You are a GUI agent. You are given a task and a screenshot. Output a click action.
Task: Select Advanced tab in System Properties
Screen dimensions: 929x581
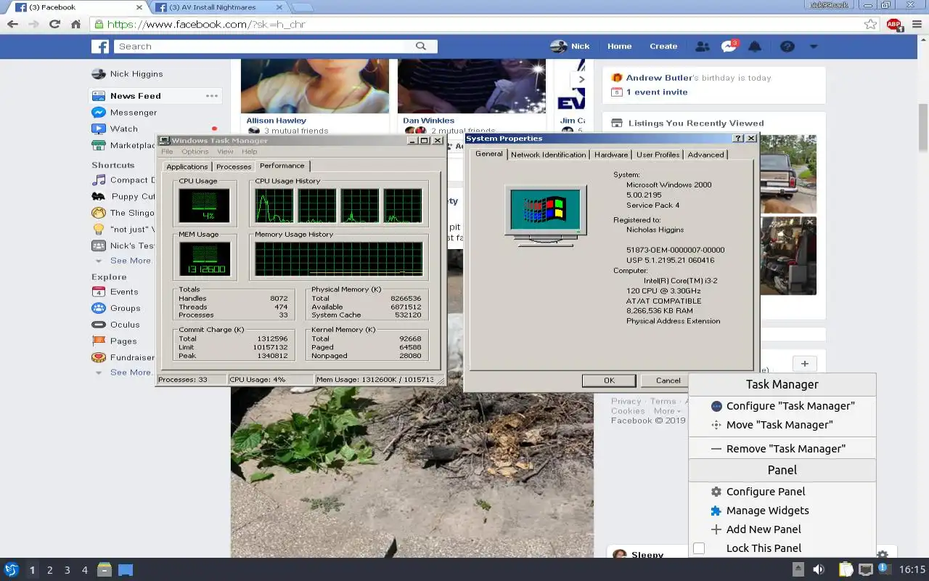[705, 155]
